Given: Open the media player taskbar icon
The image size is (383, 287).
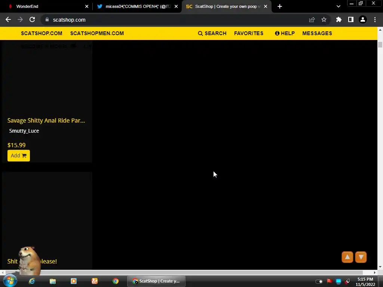Looking at the screenshot, I should coord(74,281).
